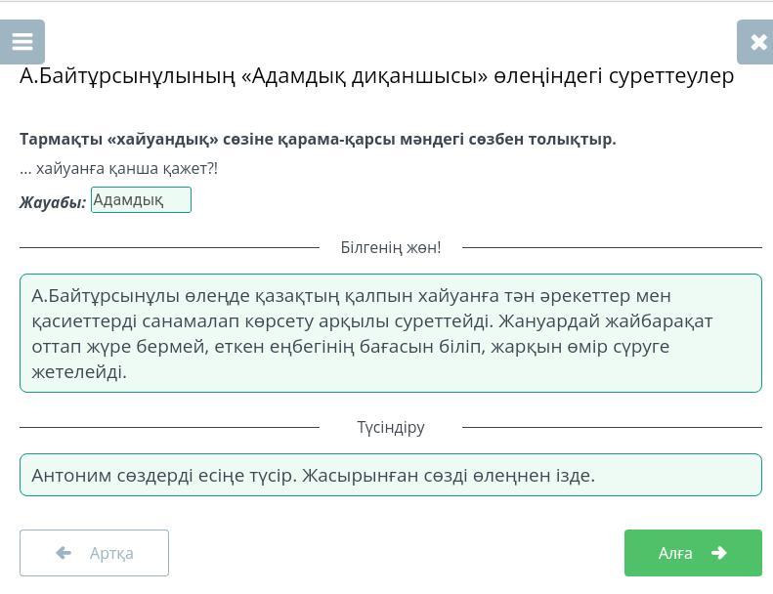This screenshot has width=773, height=594.
Task: Click the bold instruction starting with Тармақты
Action: [x=318, y=139]
